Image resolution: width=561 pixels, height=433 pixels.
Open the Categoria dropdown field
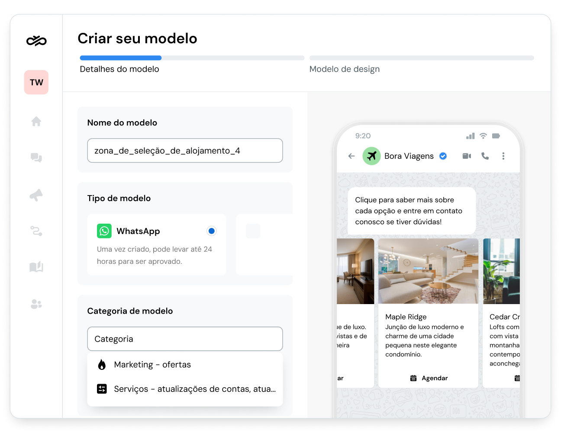tap(185, 339)
